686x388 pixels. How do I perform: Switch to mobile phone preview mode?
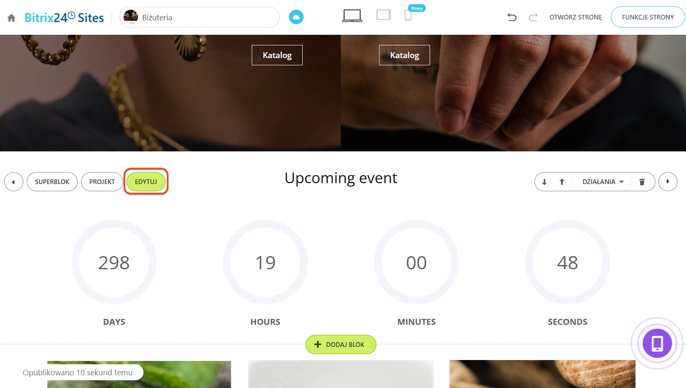[x=408, y=16]
